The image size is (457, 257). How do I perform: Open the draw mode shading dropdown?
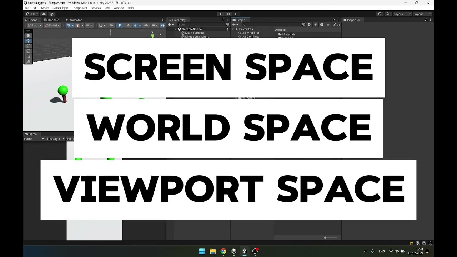coord(102,25)
